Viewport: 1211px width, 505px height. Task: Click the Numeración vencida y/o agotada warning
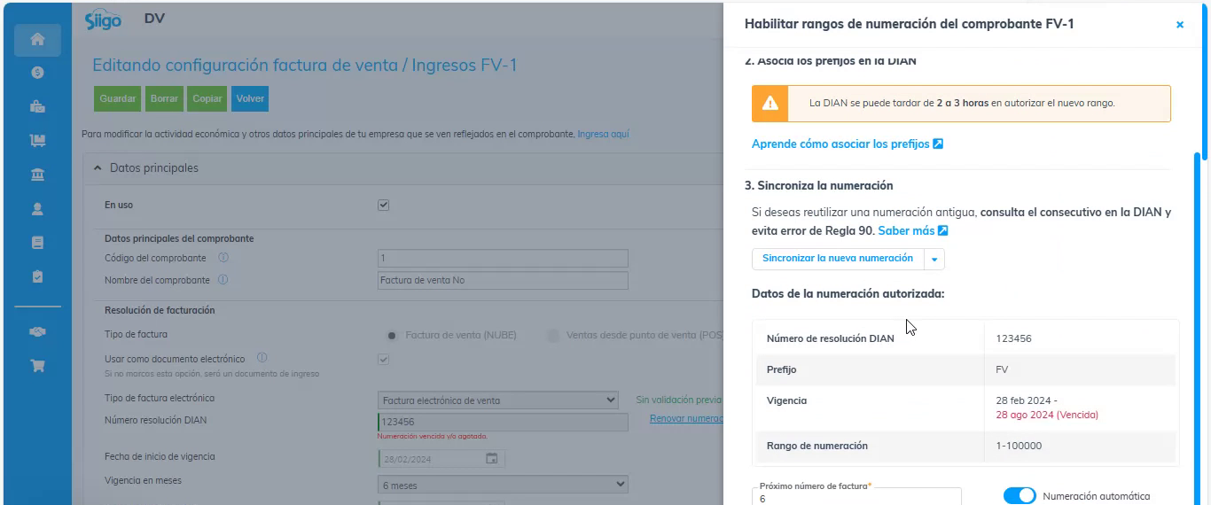coord(432,436)
